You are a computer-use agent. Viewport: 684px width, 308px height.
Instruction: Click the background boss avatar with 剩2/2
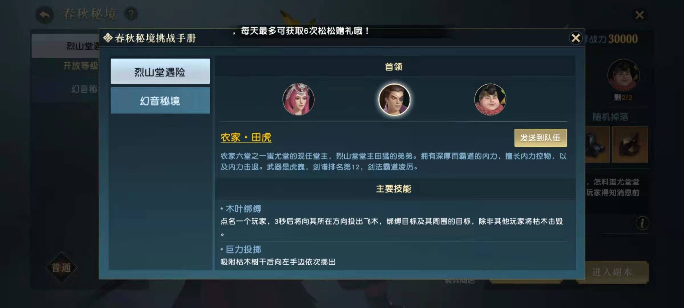623,75
